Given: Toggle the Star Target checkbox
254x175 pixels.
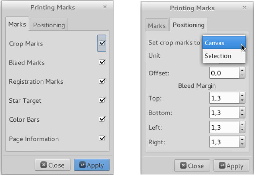Looking at the screenshot, I should pos(102,100).
